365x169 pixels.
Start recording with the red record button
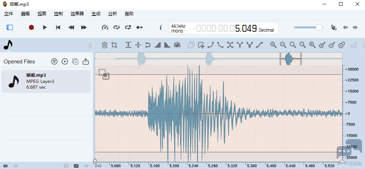click(31, 27)
